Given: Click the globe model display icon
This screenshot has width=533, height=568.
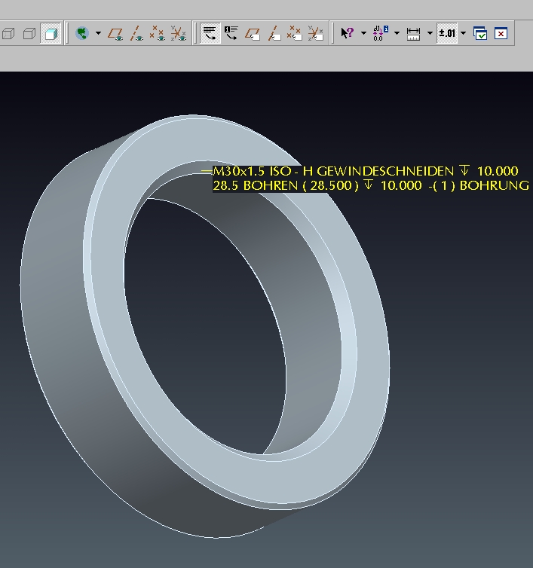Looking at the screenshot, I should pos(82,33).
